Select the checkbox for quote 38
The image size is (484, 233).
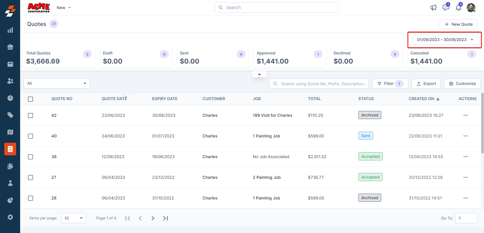(31, 157)
